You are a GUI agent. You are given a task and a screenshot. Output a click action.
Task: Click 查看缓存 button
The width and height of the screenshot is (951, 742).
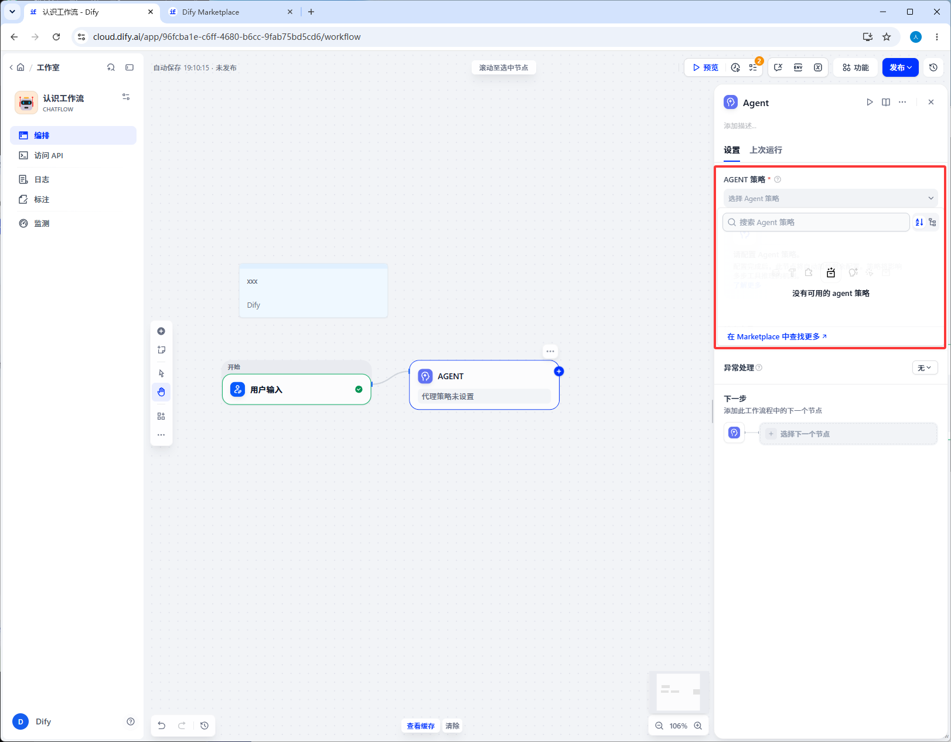pyautogui.click(x=421, y=726)
